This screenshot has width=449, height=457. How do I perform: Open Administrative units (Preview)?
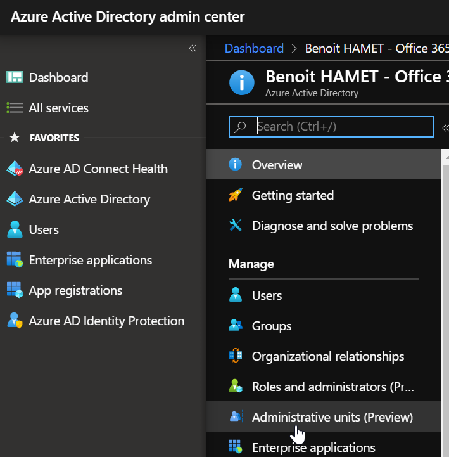[x=332, y=417]
